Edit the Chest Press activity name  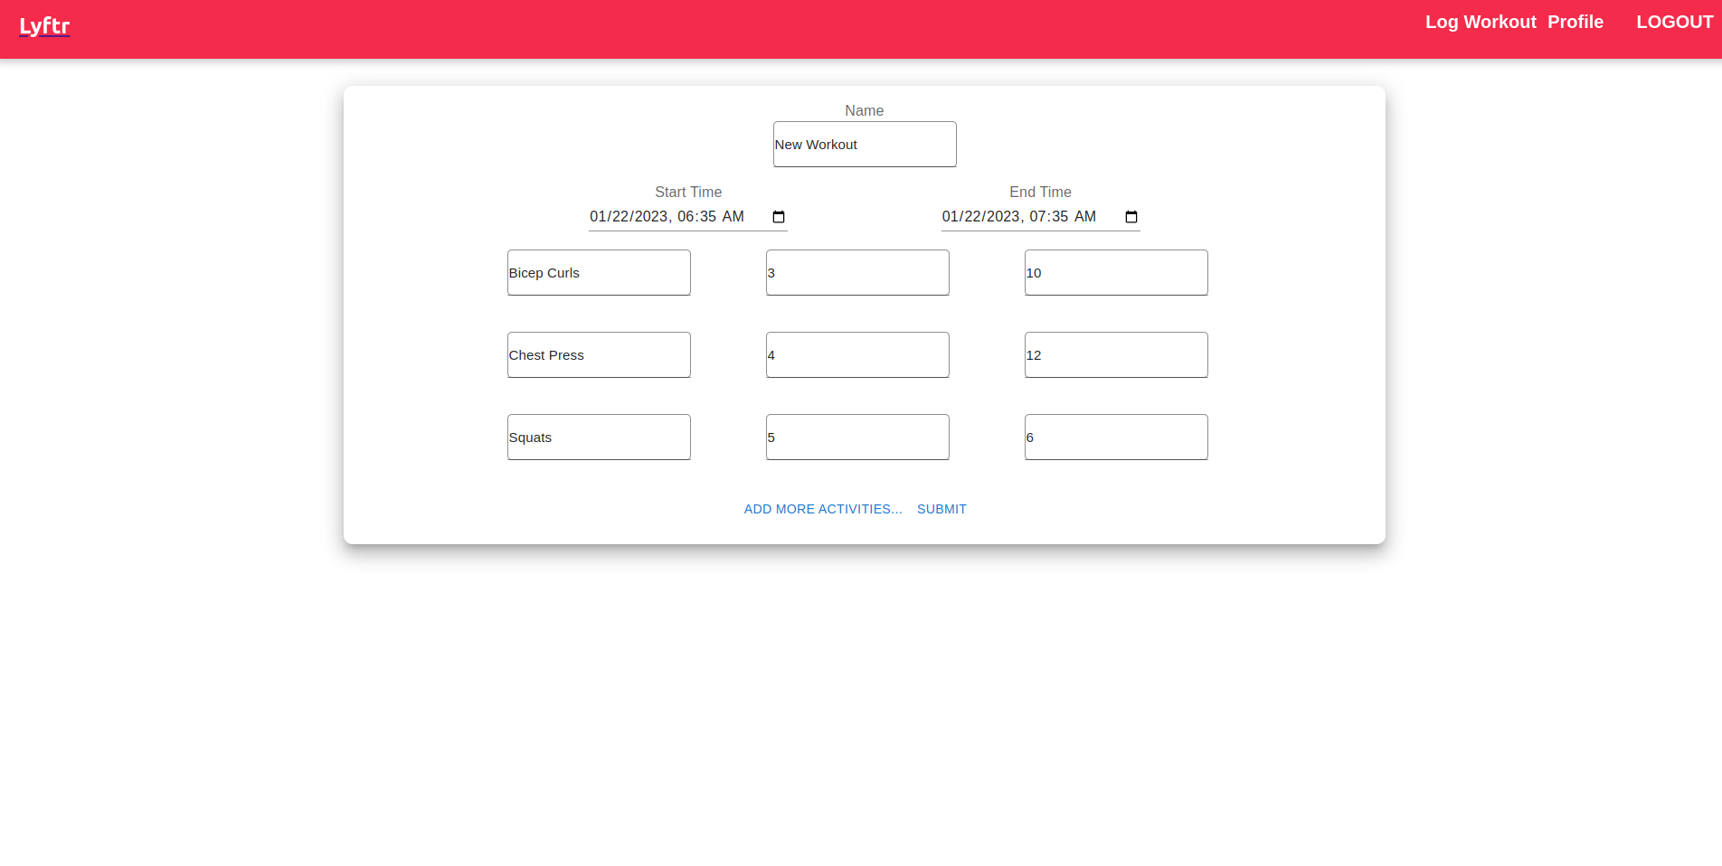(x=599, y=355)
